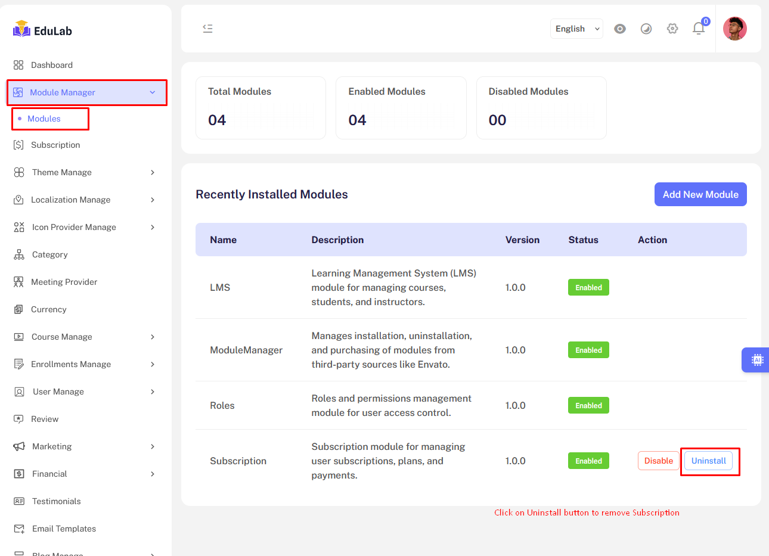Switch to dark mode using the moon icon
The image size is (769, 556).
(646, 28)
